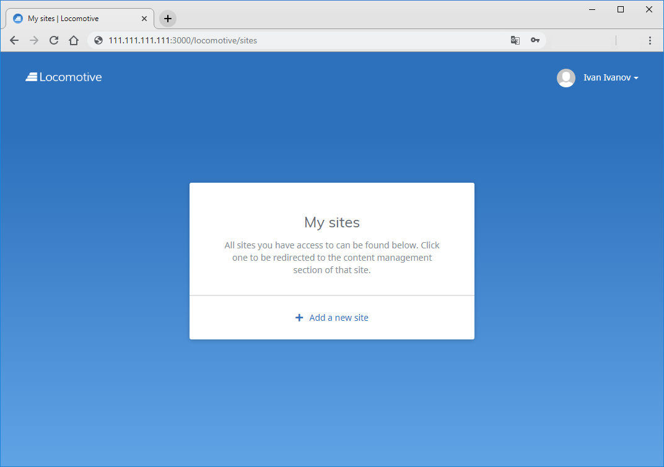Click the forward navigation arrow
The width and height of the screenshot is (664, 467).
coord(33,40)
